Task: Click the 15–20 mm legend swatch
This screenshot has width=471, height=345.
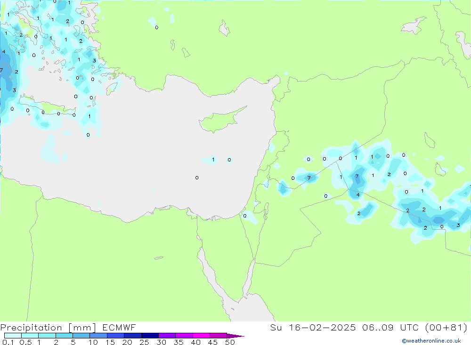Action: click(116, 336)
